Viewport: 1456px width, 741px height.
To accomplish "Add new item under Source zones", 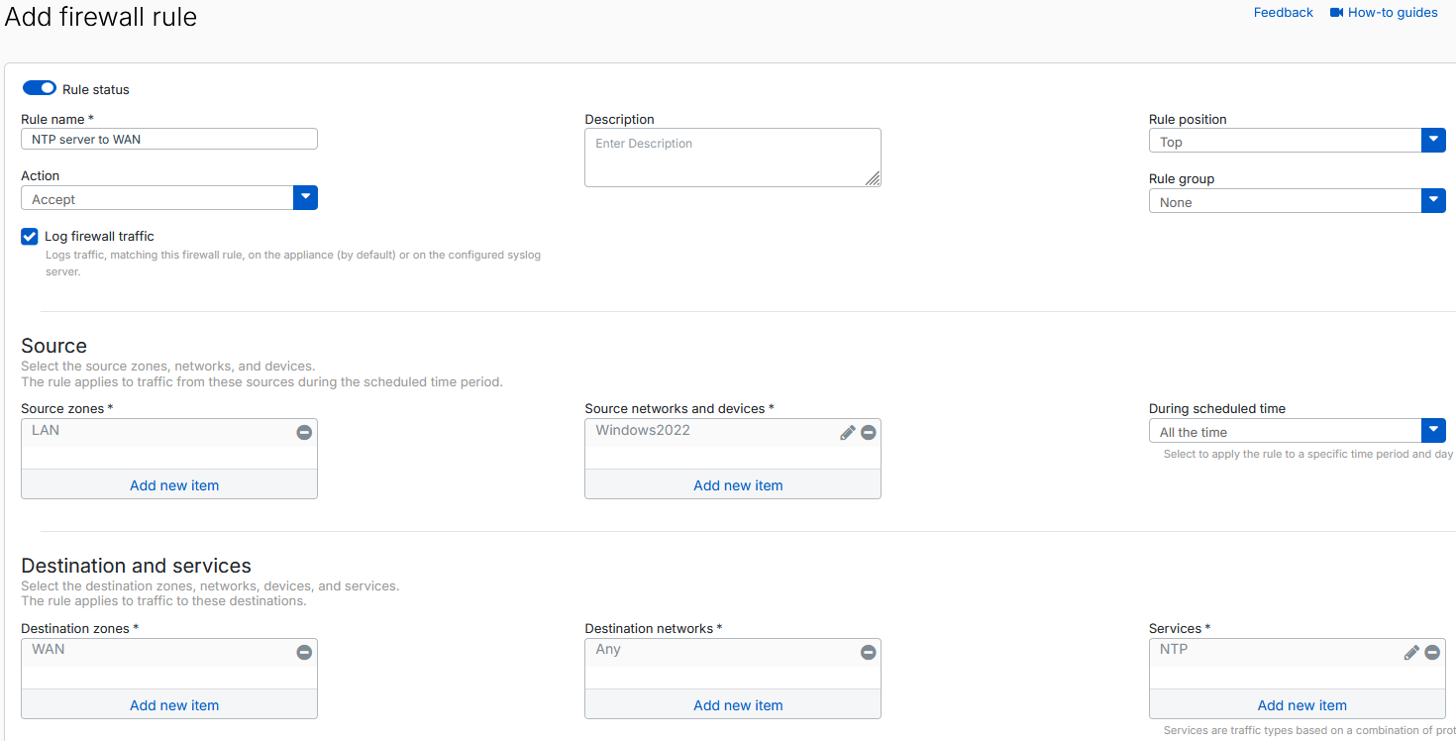I will coord(173,484).
